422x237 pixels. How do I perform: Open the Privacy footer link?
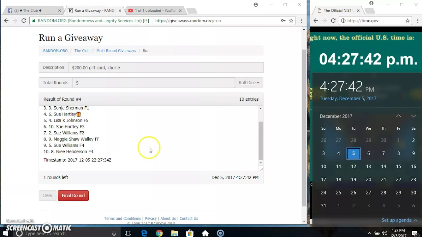pyautogui.click(x=151, y=219)
